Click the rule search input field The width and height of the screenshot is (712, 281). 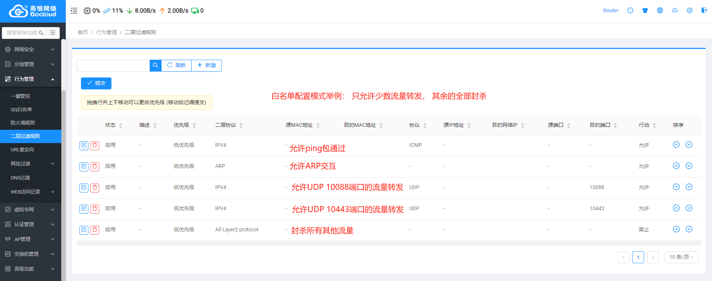[113, 66]
